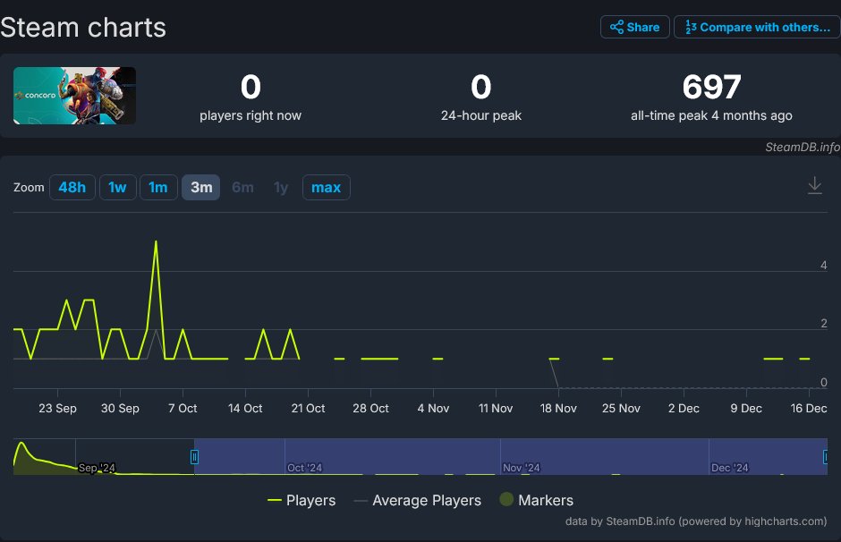841x542 pixels.
Task: Set zoom to 1w
Action: 117,187
